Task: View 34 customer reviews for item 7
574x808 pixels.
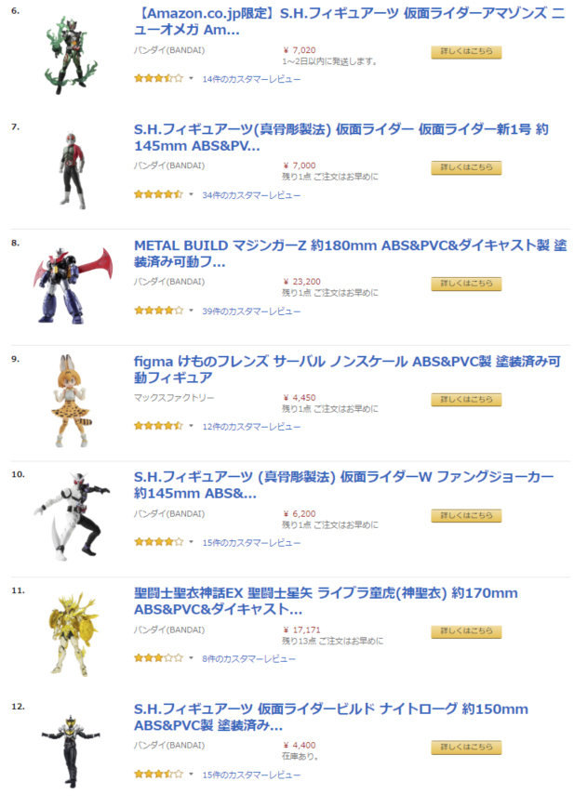Action: click(x=251, y=195)
